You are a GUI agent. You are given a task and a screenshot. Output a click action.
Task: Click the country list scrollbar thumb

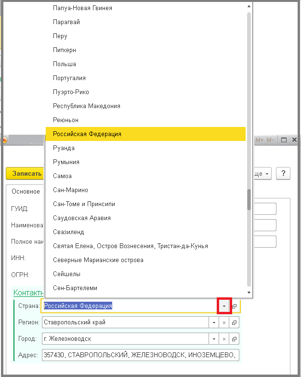[249, 199]
